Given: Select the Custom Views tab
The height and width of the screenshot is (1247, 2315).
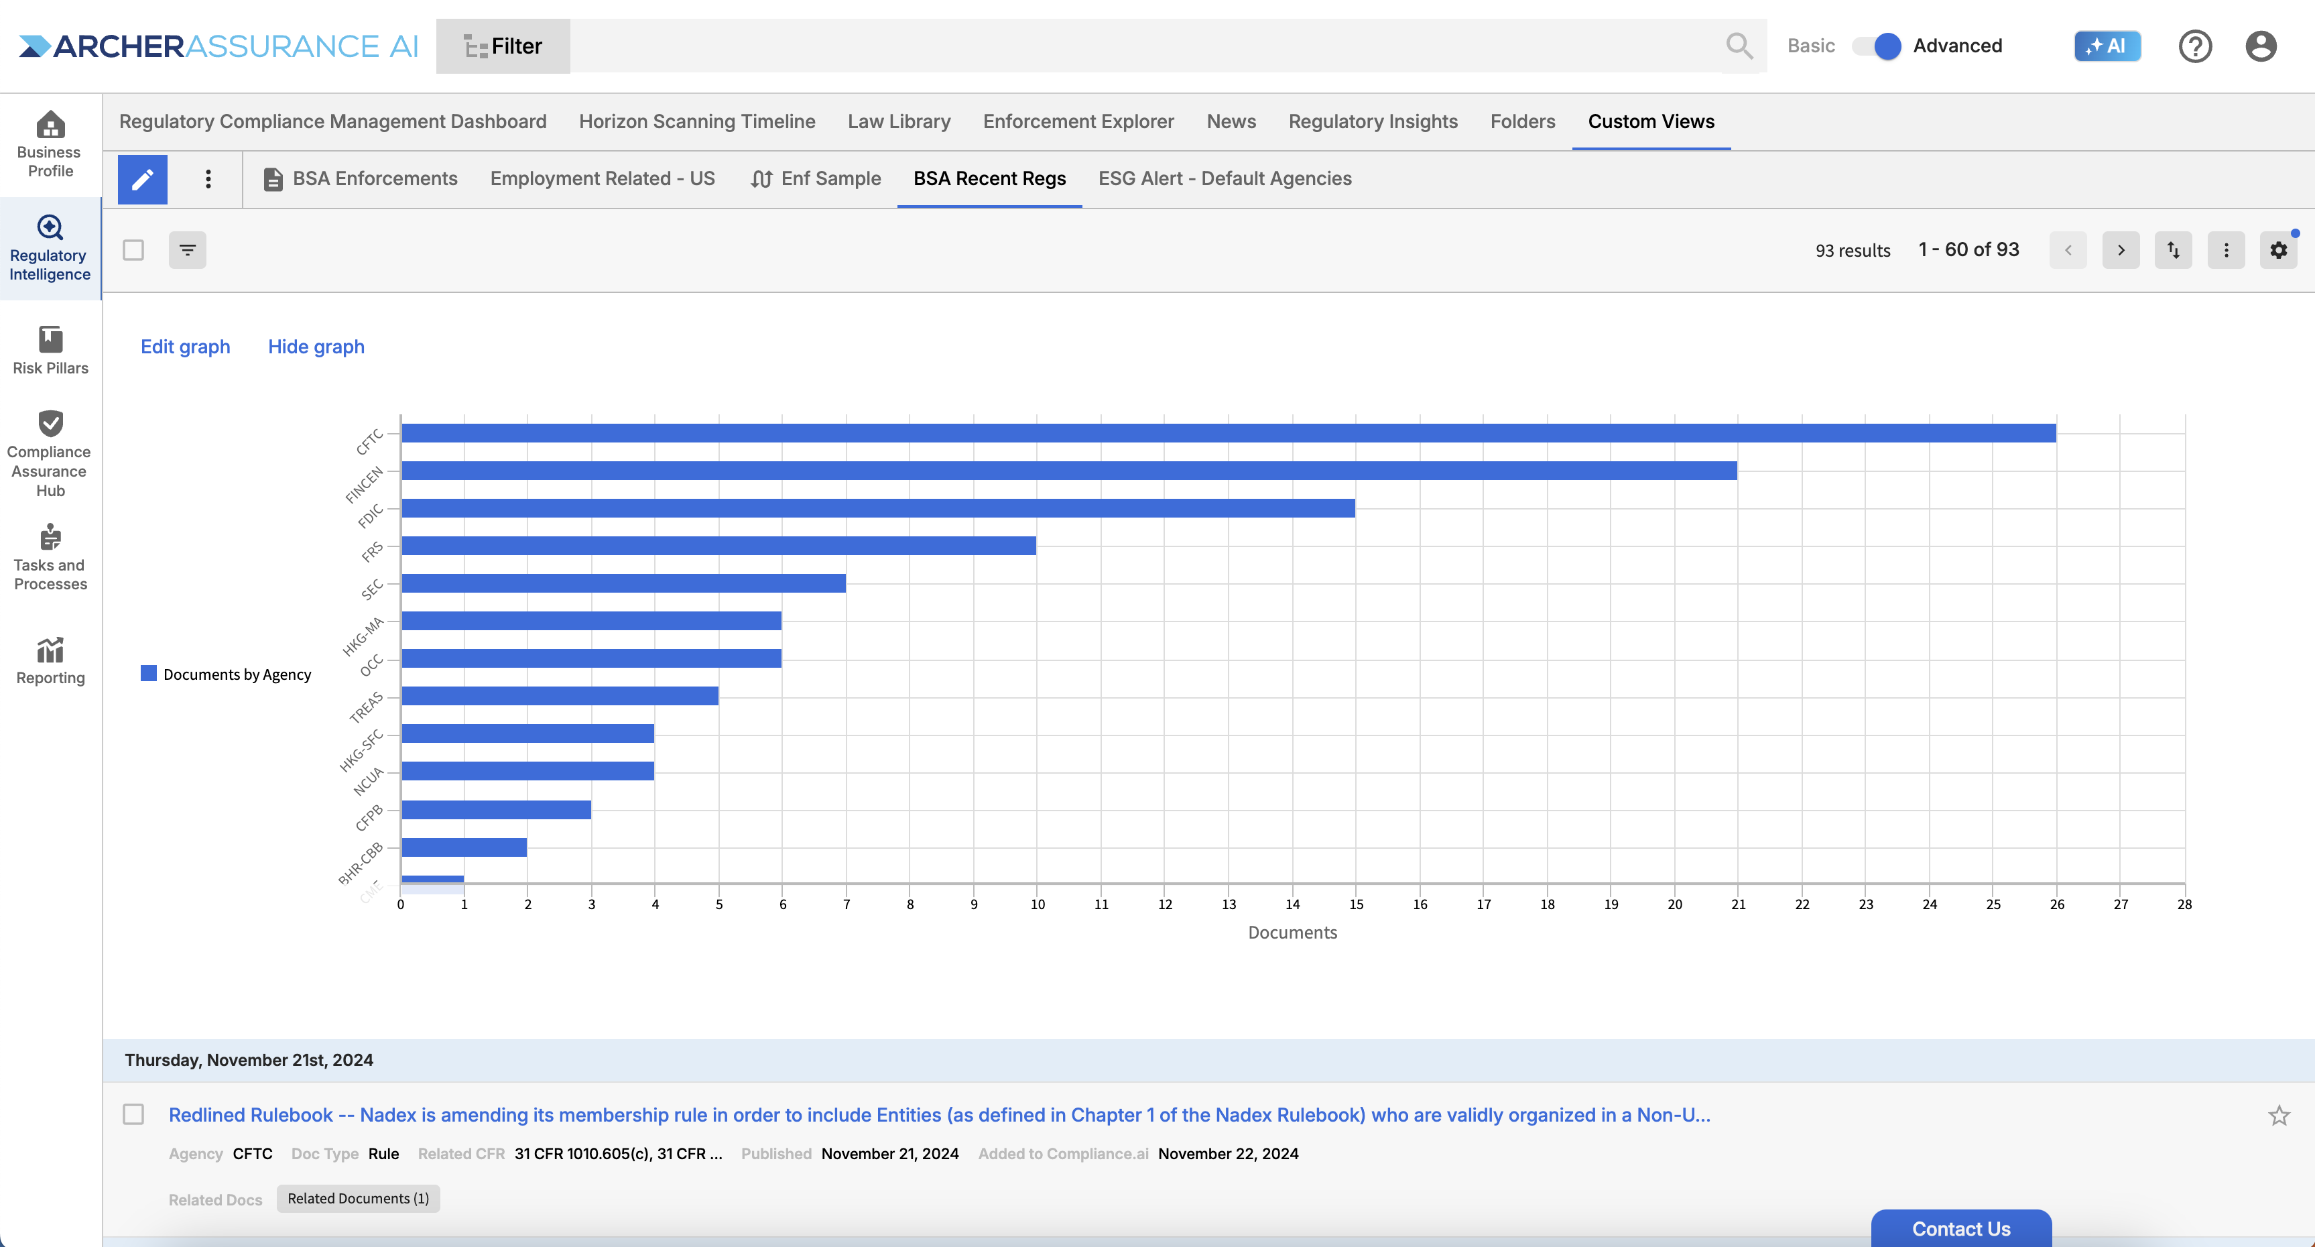Looking at the screenshot, I should [x=1651, y=121].
